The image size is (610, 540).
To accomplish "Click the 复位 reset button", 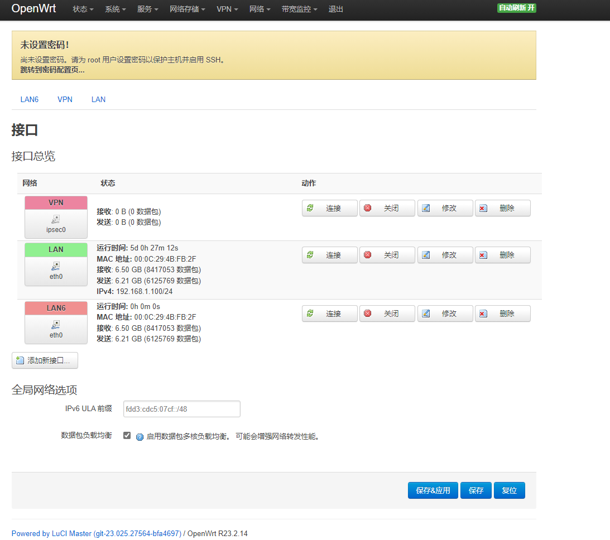I will pos(509,490).
